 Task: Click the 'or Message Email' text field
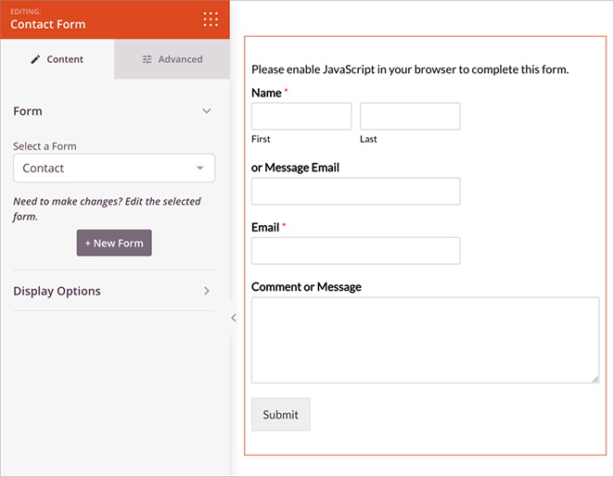point(355,192)
